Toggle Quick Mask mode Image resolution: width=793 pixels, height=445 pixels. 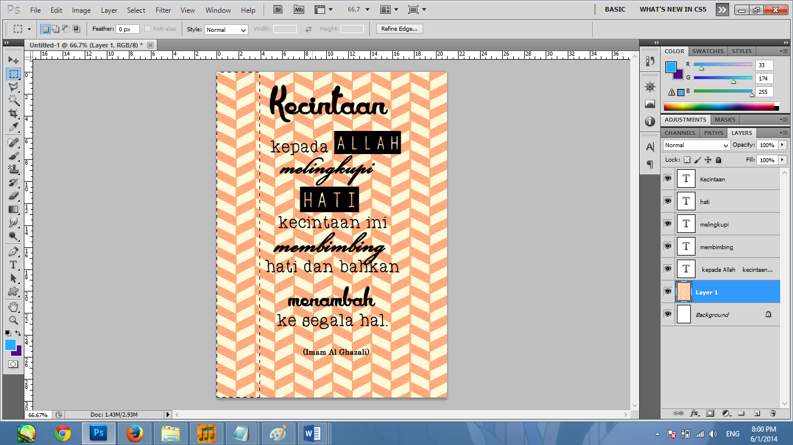pos(13,364)
